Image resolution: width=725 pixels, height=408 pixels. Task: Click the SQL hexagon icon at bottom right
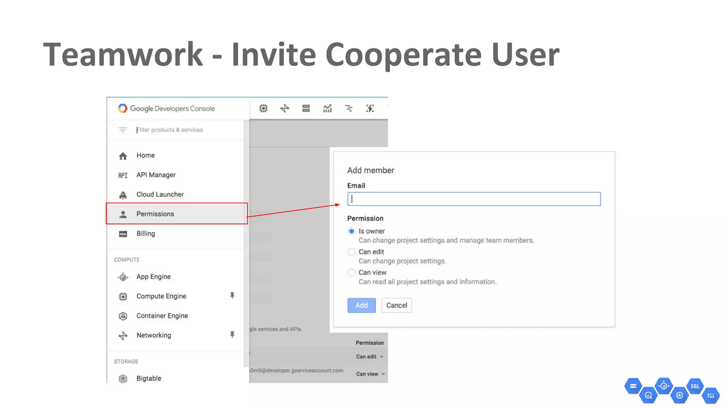click(x=695, y=386)
